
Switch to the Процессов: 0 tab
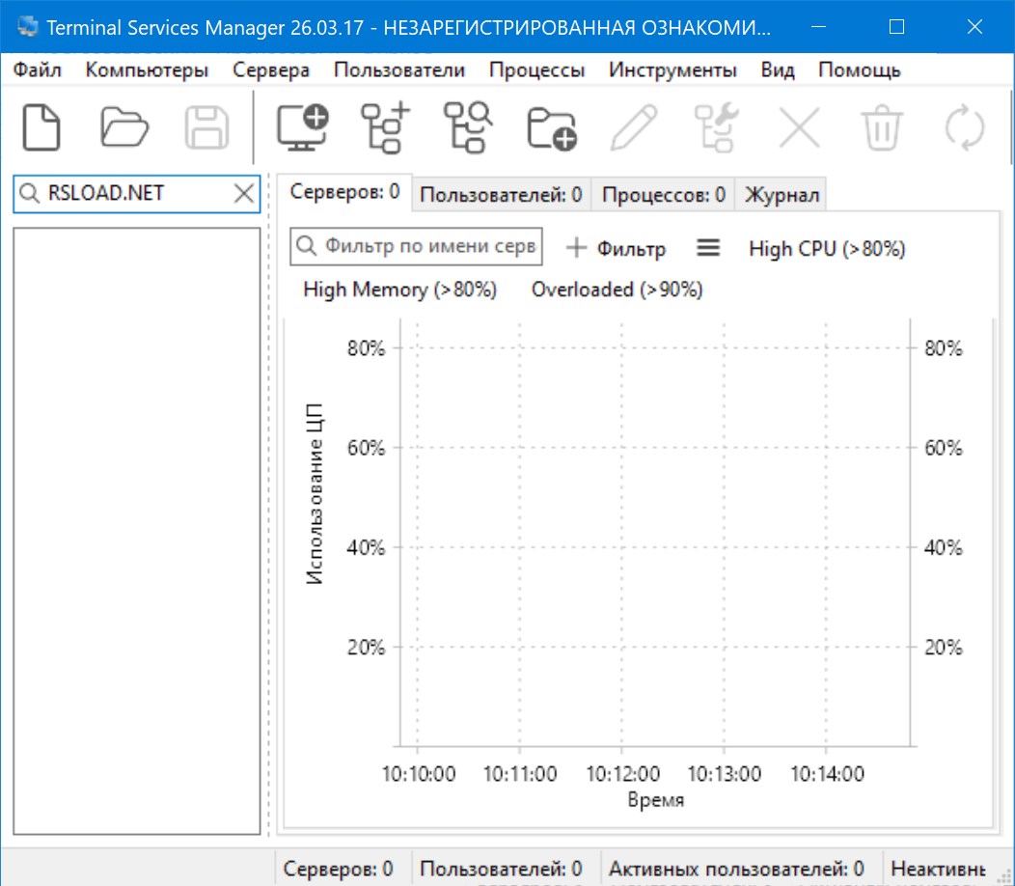[663, 195]
